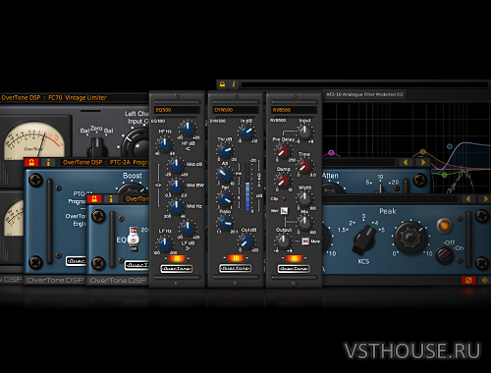
Task: Click the DYN500 preset name display
Action: click(x=236, y=110)
